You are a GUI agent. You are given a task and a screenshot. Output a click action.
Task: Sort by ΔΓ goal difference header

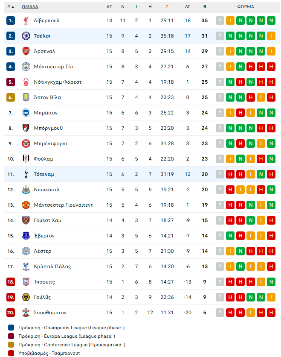[188, 7]
